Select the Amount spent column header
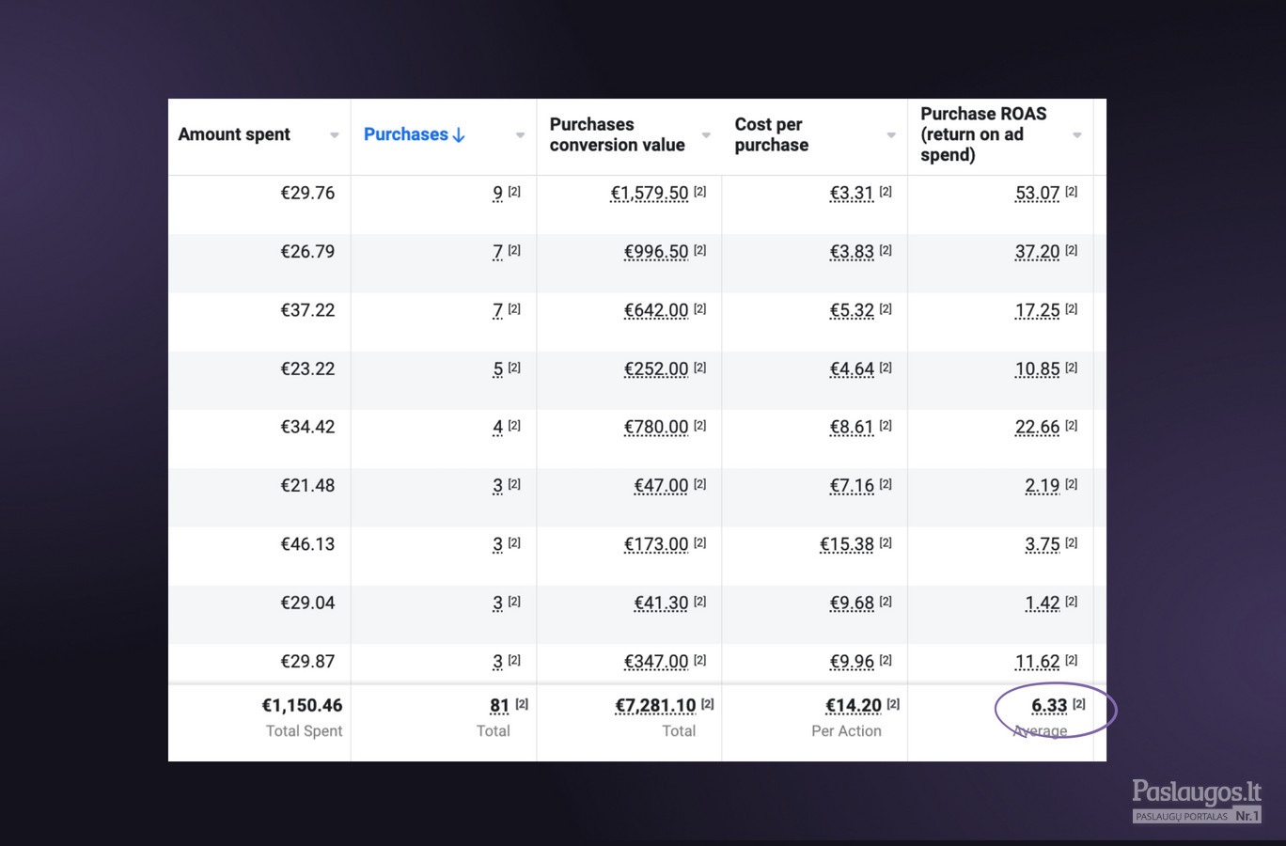The image size is (1286, 846). pyautogui.click(x=234, y=134)
